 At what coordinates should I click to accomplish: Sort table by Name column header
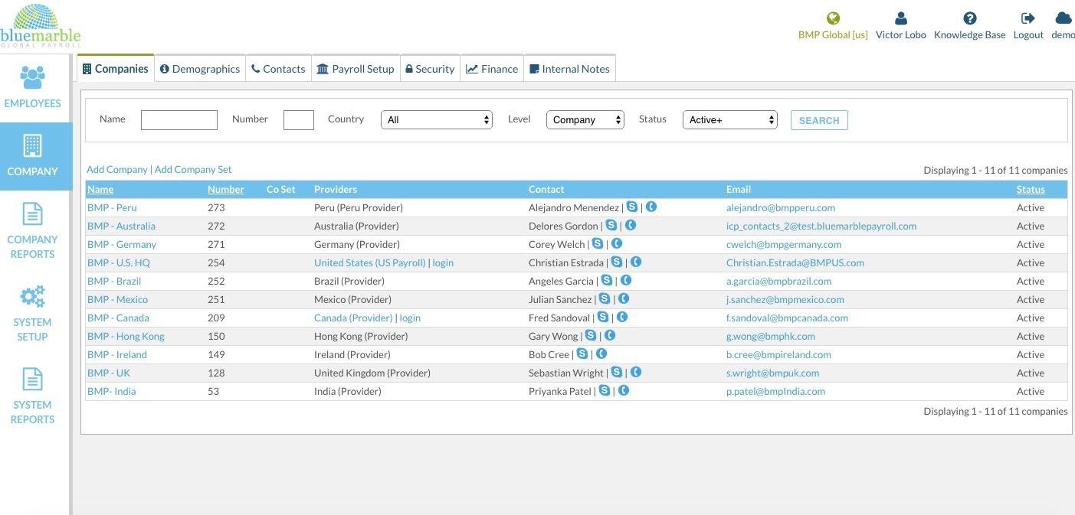coord(100,189)
